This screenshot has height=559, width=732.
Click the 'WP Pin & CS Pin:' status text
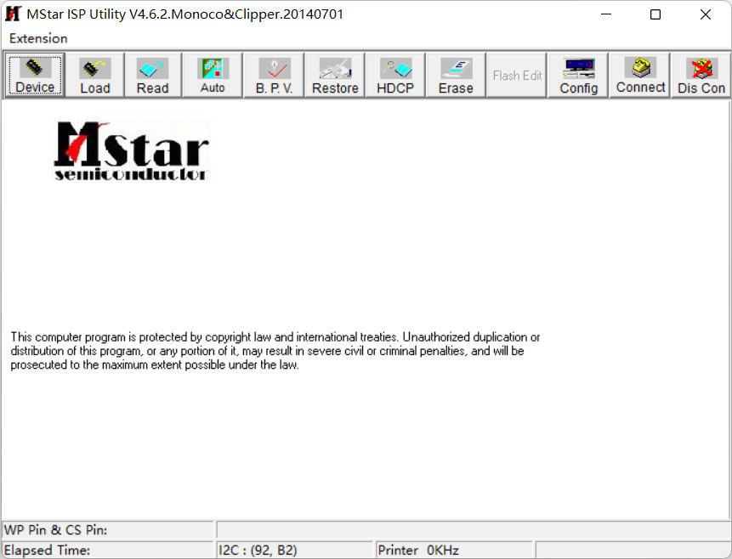[55, 530]
